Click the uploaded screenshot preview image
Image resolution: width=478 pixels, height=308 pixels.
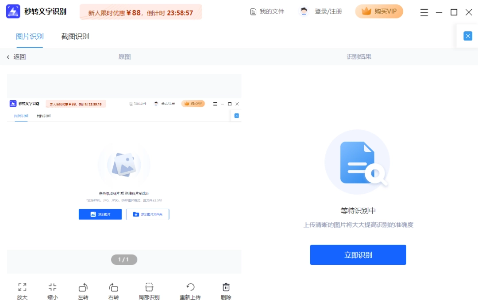click(x=124, y=172)
